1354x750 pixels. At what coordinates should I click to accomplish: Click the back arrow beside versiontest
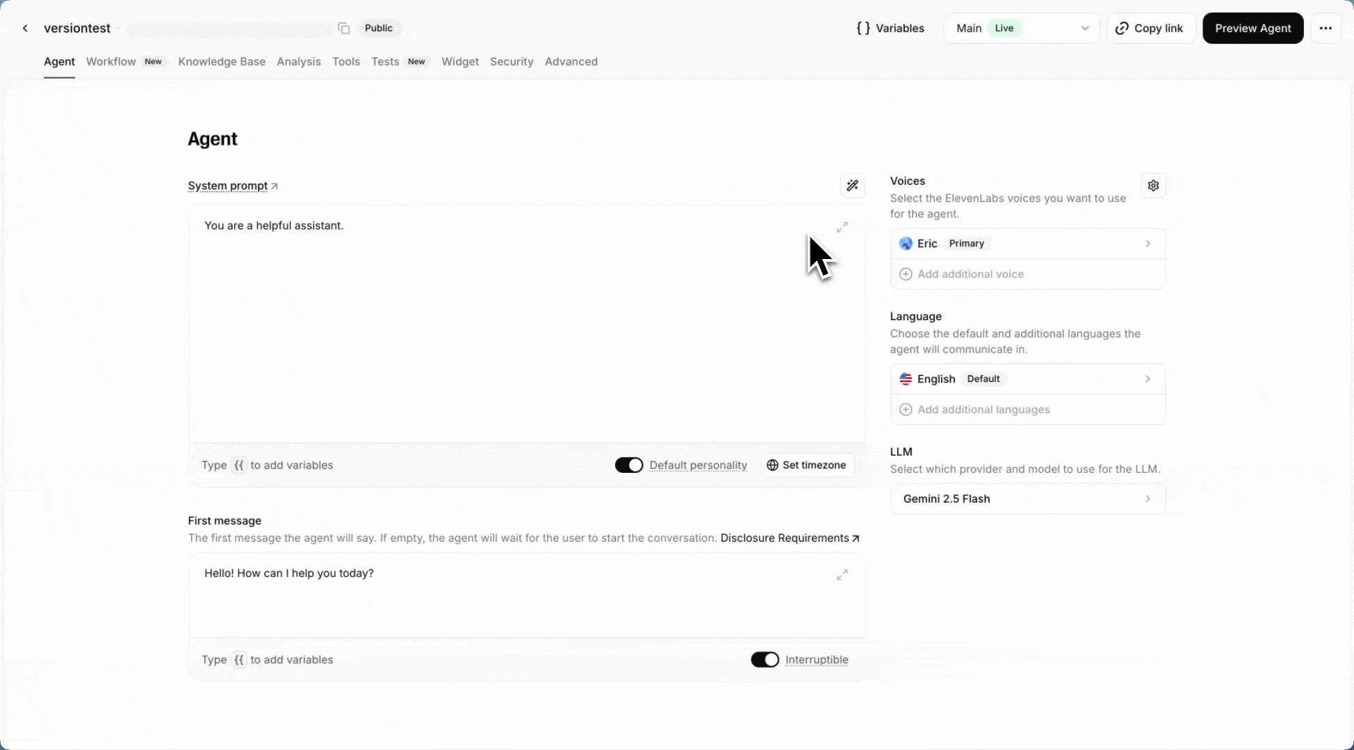25,28
